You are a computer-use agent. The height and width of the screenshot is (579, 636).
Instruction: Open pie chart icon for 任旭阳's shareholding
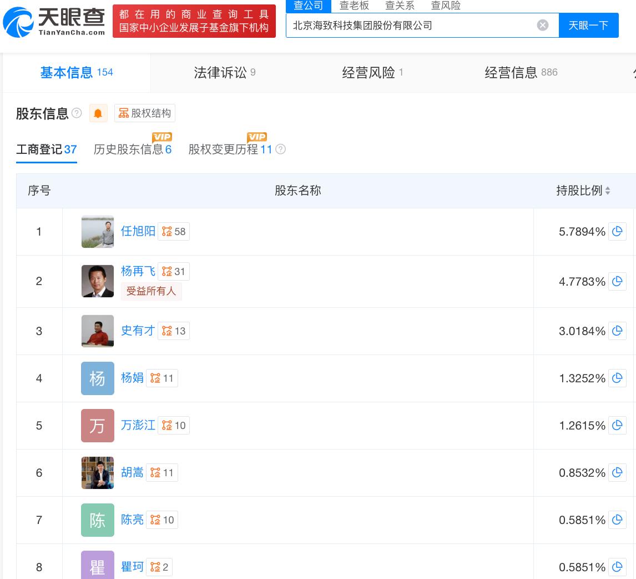617,231
